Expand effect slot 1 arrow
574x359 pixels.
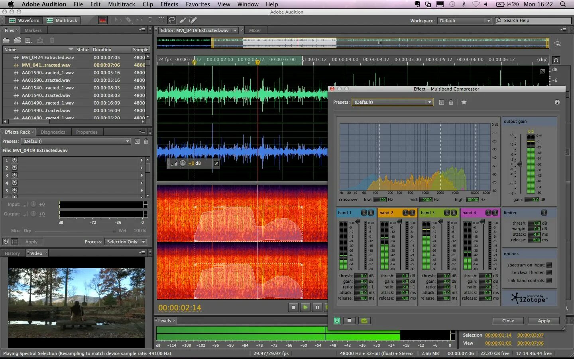click(141, 160)
